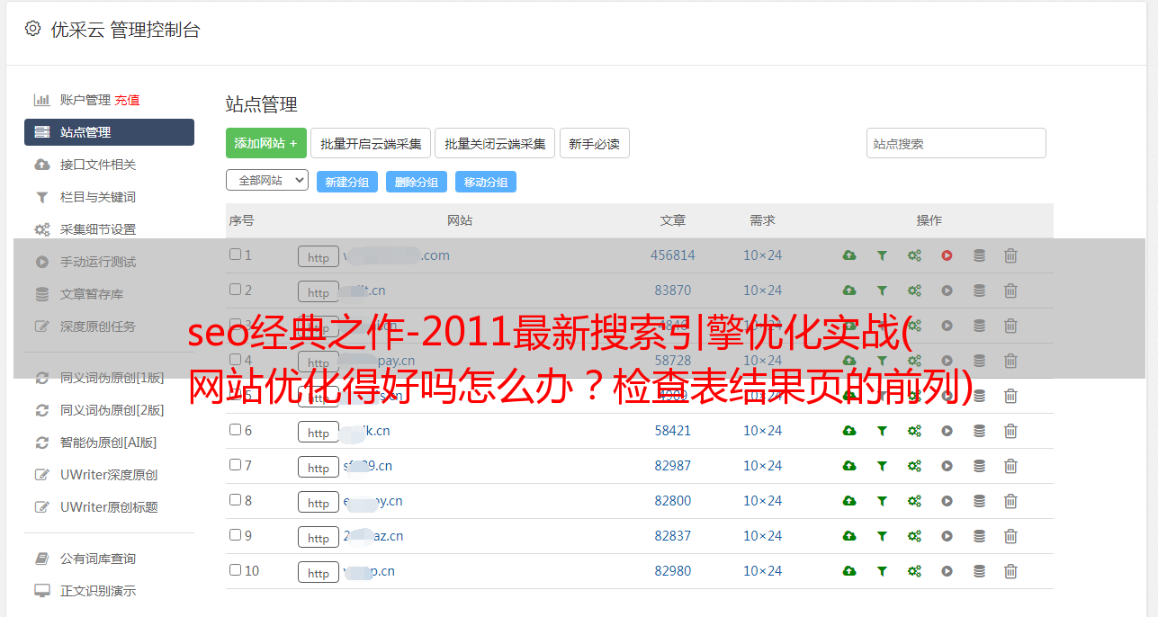Screen dimensions: 1158x617
Task: Toggle the http button in row 10
Action: (x=319, y=573)
